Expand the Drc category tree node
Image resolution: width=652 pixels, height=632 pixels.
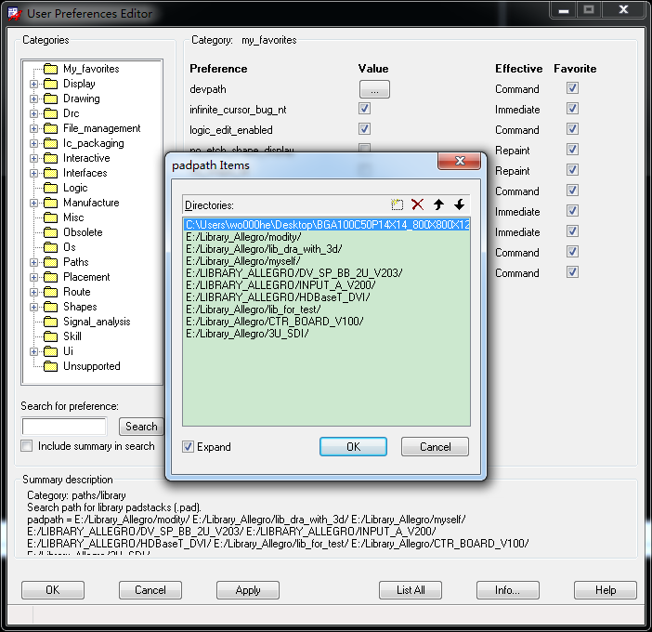(34, 113)
